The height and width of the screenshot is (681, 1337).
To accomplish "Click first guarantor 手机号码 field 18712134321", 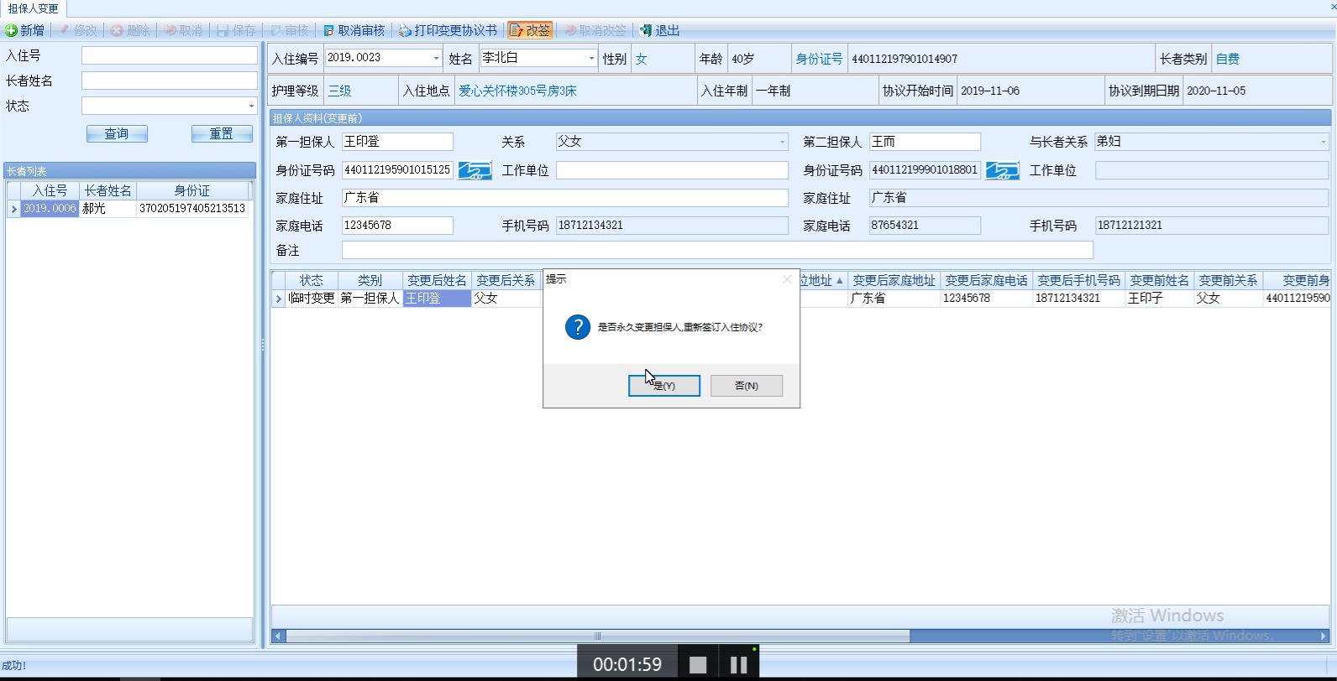I will [x=672, y=226].
